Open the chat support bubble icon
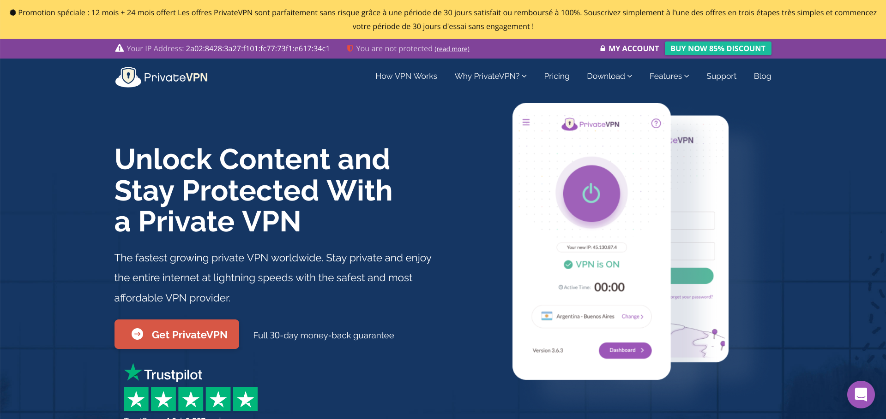The width and height of the screenshot is (886, 419). [861, 395]
